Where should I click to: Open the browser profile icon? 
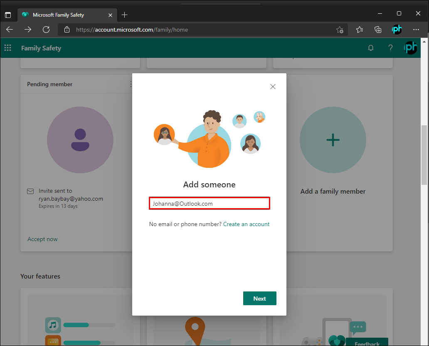point(397,30)
